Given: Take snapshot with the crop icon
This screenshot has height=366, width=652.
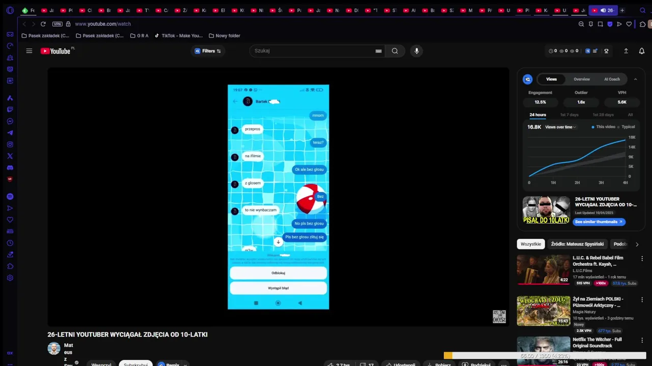Looking at the screenshot, I should point(601,24).
